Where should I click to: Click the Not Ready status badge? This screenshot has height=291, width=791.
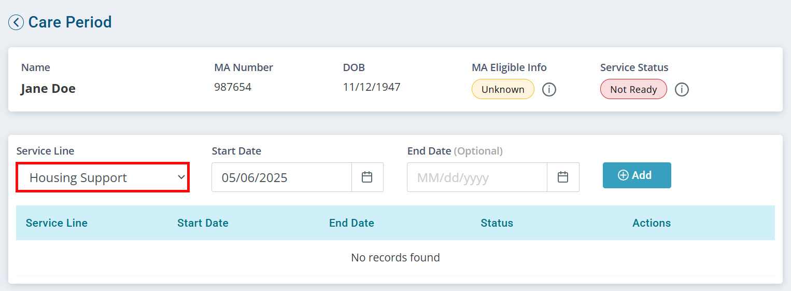[x=633, y=89]
